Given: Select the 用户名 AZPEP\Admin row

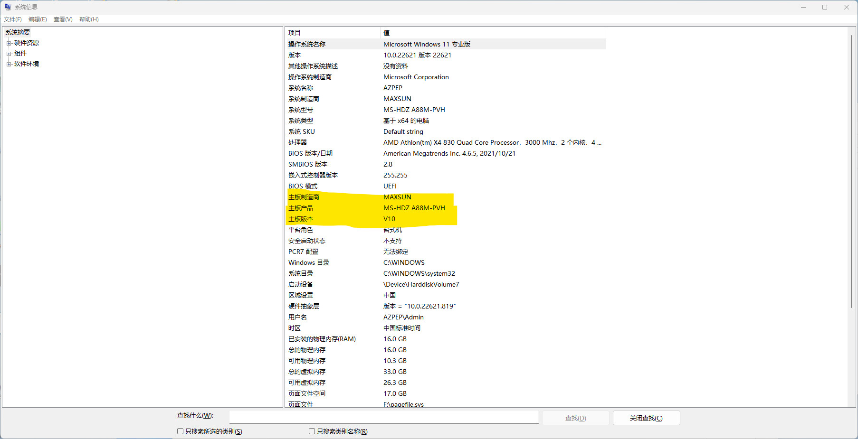Looking at the screenshot, I should [446, 317].
